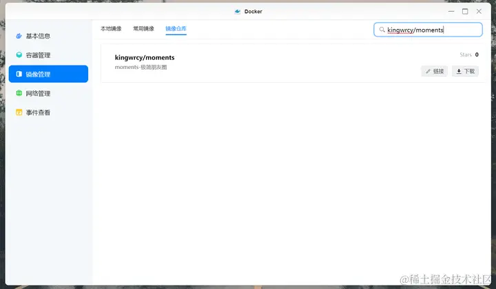This screenshot has width=496, height=289.
Task: Click the search field containing kingwrcy/moments
Action: [x=428, y=30]
